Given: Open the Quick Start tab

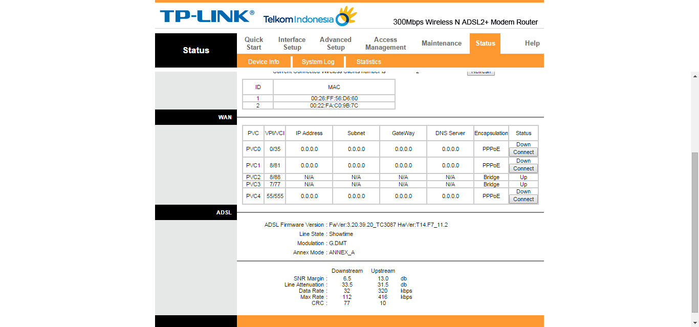Looking at the screenshot, I should point(253,43).
